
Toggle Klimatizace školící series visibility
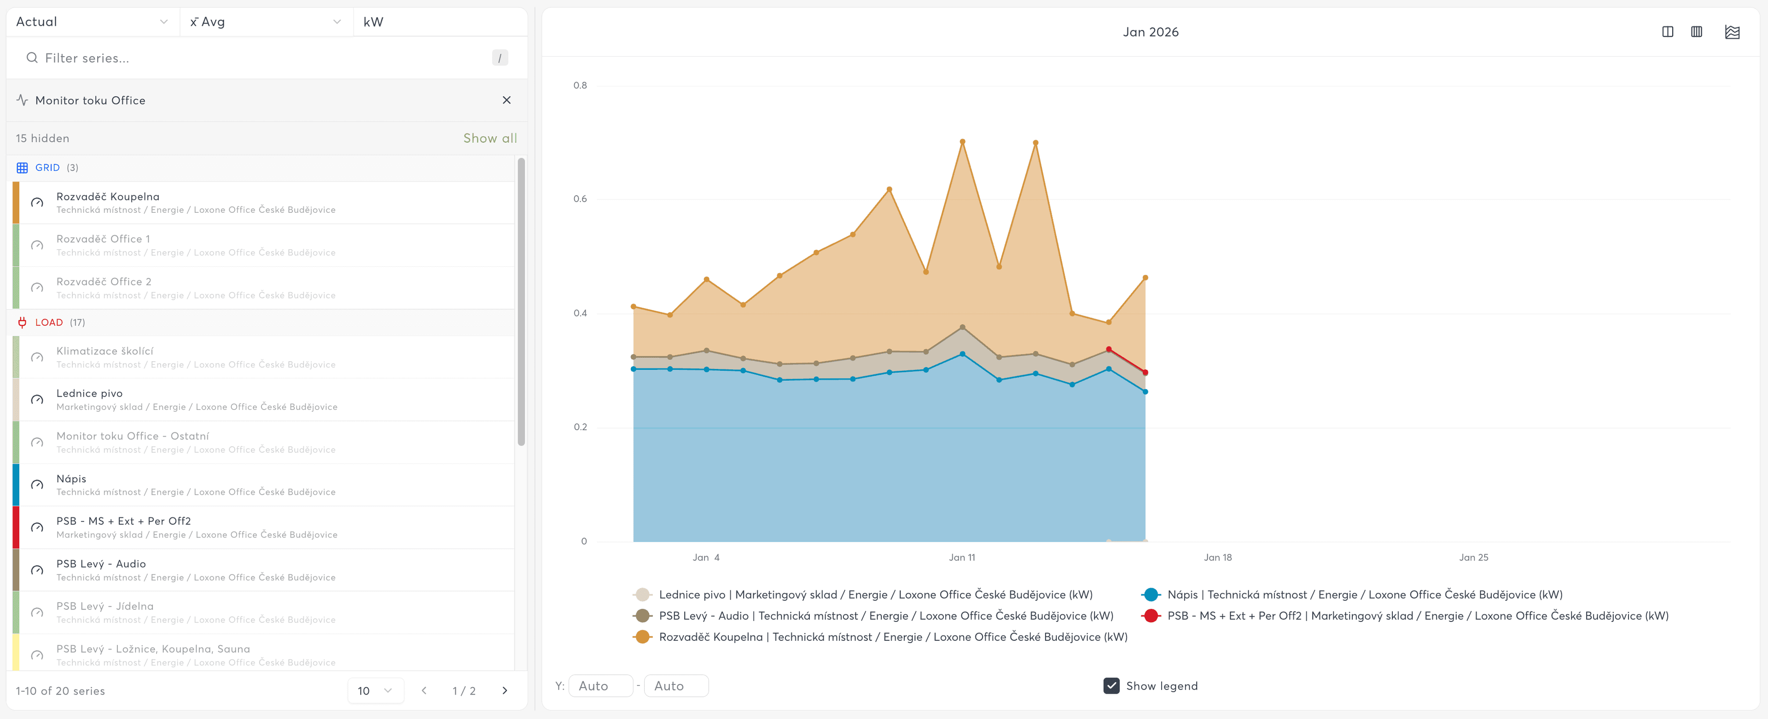[x=263, y=357]
